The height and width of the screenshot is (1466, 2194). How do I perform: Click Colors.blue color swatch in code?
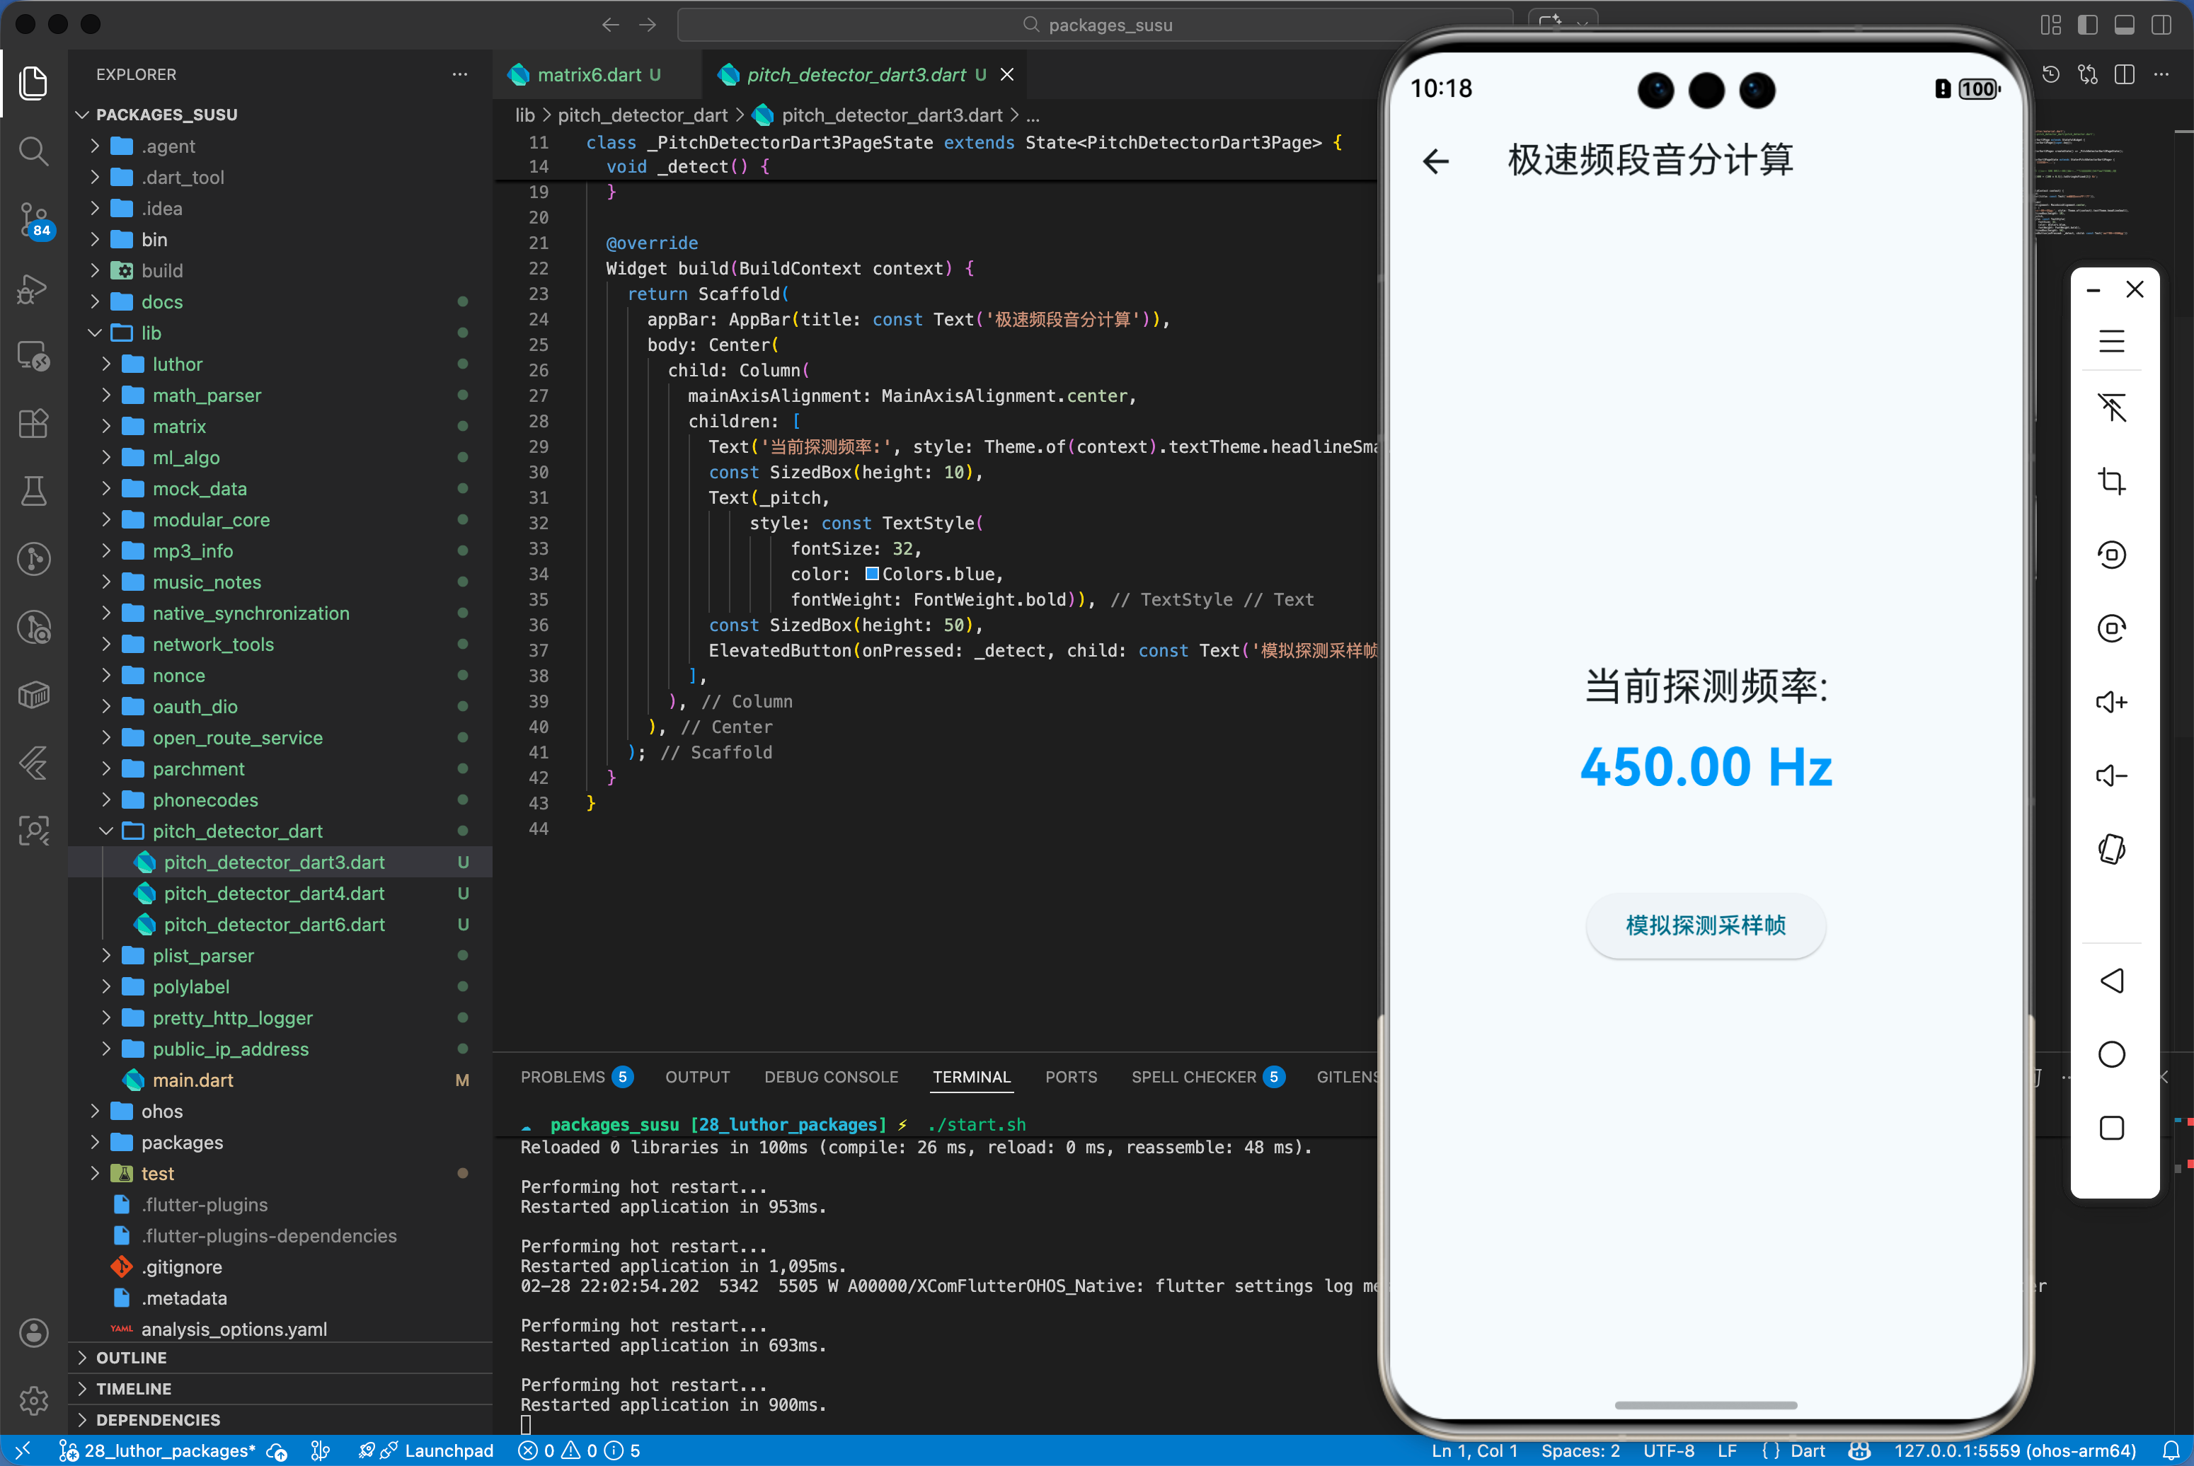(x=872, y=574)
